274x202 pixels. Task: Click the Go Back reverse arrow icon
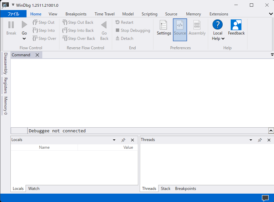point(104,25)
